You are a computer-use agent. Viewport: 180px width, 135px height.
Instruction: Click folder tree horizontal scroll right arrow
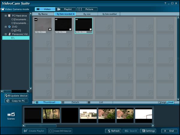coord(28,91)
